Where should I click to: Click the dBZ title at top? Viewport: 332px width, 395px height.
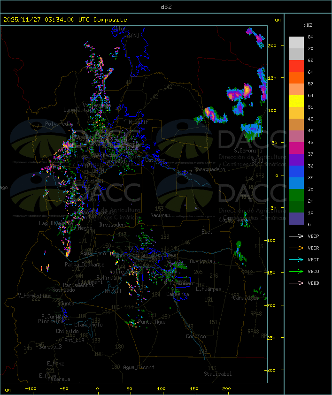click(166, 7)
